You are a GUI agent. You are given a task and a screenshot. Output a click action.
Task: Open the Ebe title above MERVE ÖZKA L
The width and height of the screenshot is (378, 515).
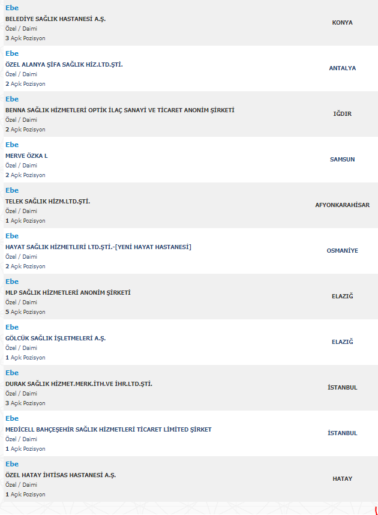12,145
